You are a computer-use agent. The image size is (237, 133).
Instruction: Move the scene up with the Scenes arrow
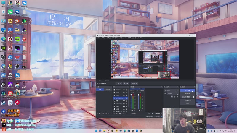106,113
